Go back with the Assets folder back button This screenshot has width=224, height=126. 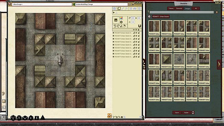click(149, 17)
